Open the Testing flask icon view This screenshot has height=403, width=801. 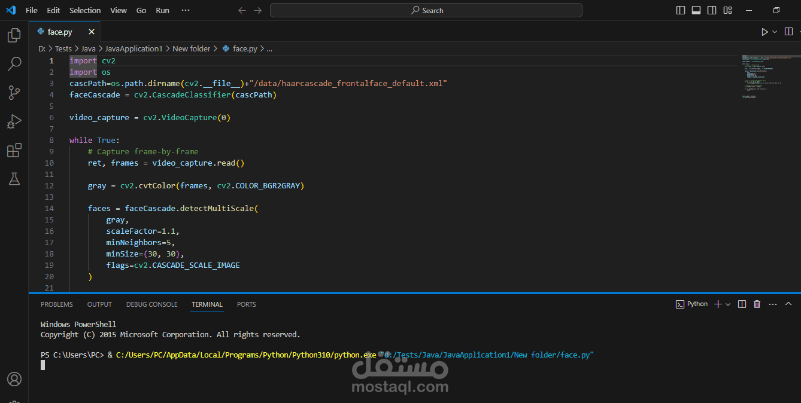pyautogui.click(x=14, y=178)
